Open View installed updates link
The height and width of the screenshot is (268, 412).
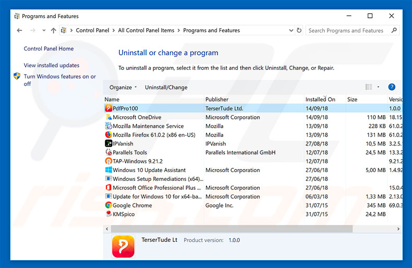click(x=52, y=66)
